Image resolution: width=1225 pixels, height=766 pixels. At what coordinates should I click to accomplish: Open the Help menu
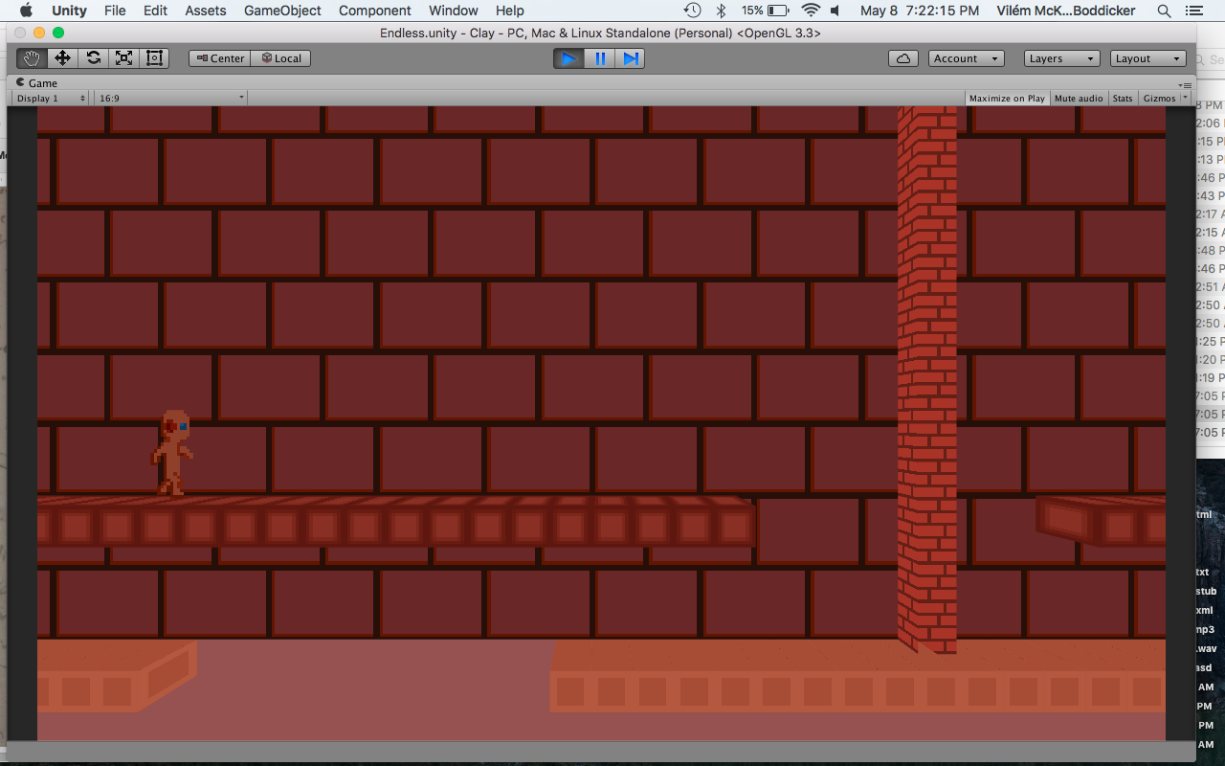tap(510, 11)
